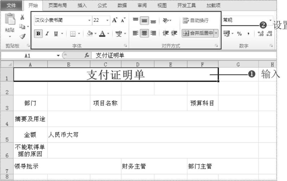The width and height of the screenshot is (287, 181).
Task: Click the Cut scissors icon
Action: pyautogui.click(x=22, y=17)
